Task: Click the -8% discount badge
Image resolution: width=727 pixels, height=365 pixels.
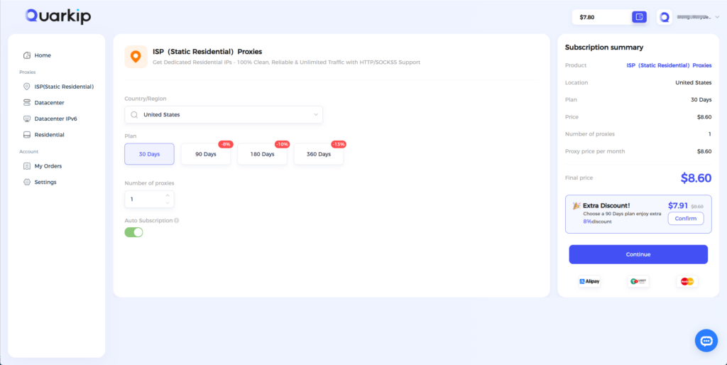Action: tap(226, 144)
